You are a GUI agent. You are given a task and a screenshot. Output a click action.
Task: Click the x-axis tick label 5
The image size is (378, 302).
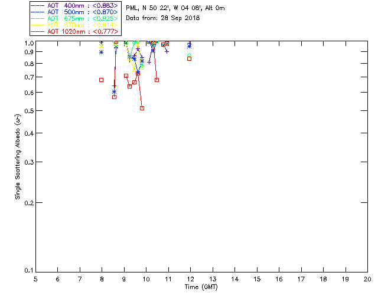pos(35,279)
